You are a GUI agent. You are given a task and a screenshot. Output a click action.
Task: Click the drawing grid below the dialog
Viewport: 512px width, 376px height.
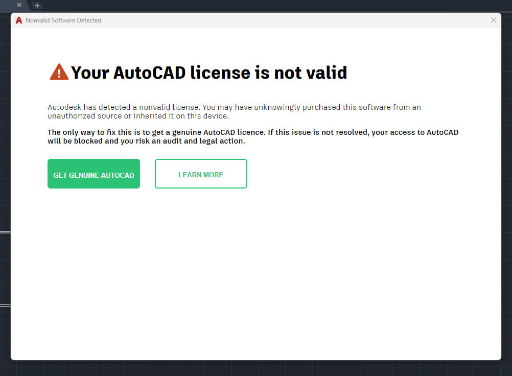click(x=255, y=368)
